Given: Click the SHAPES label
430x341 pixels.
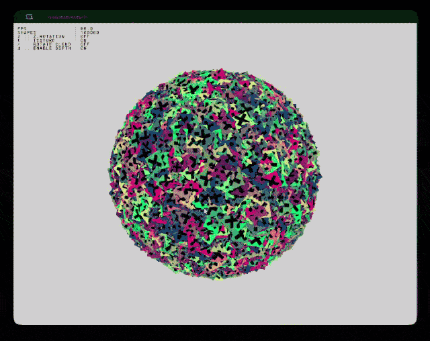Looking at the screenshot, I should pyautogui.click(x=27, y=33).
